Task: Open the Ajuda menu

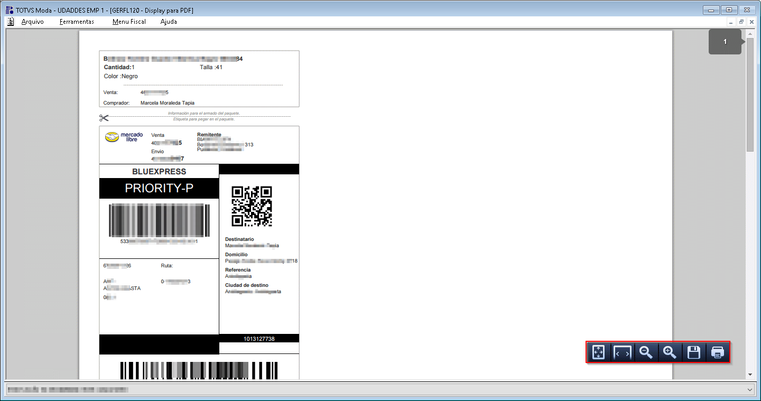Action: click(x=169, y=22)
